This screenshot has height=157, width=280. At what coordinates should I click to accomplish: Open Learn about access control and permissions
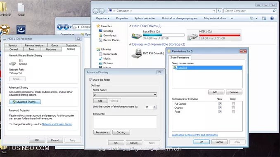195,135
